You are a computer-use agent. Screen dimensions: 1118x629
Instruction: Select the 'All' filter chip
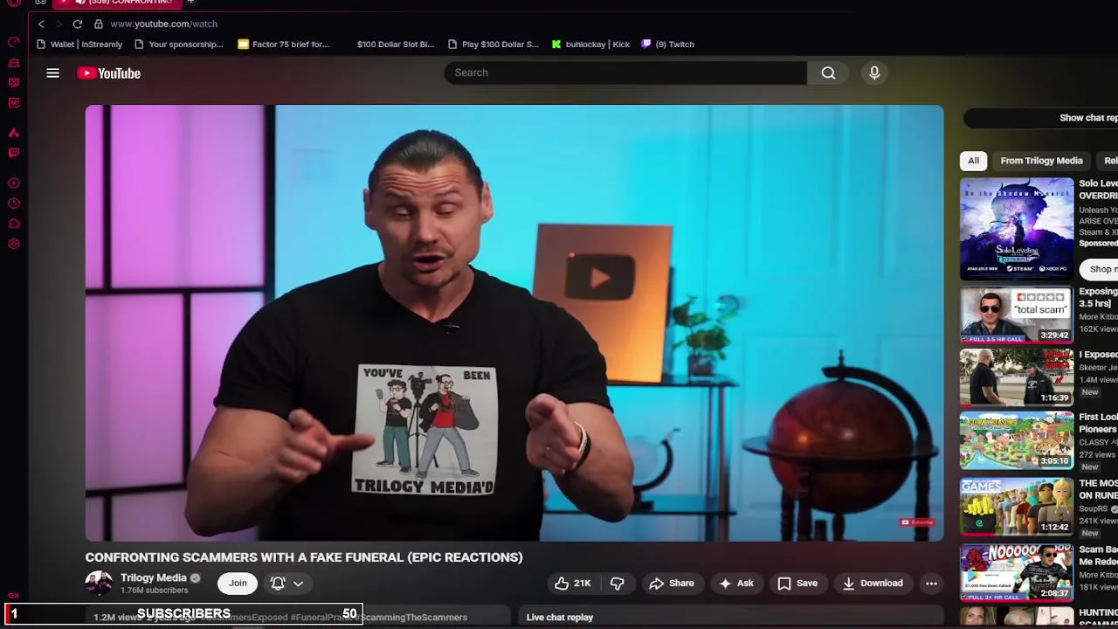[973, 161]
